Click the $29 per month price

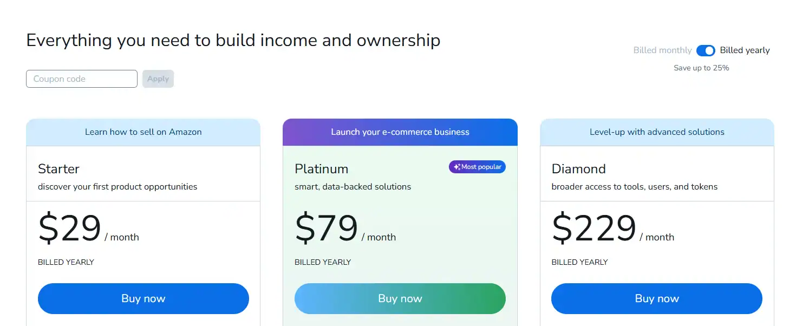[x=70, y=229]
